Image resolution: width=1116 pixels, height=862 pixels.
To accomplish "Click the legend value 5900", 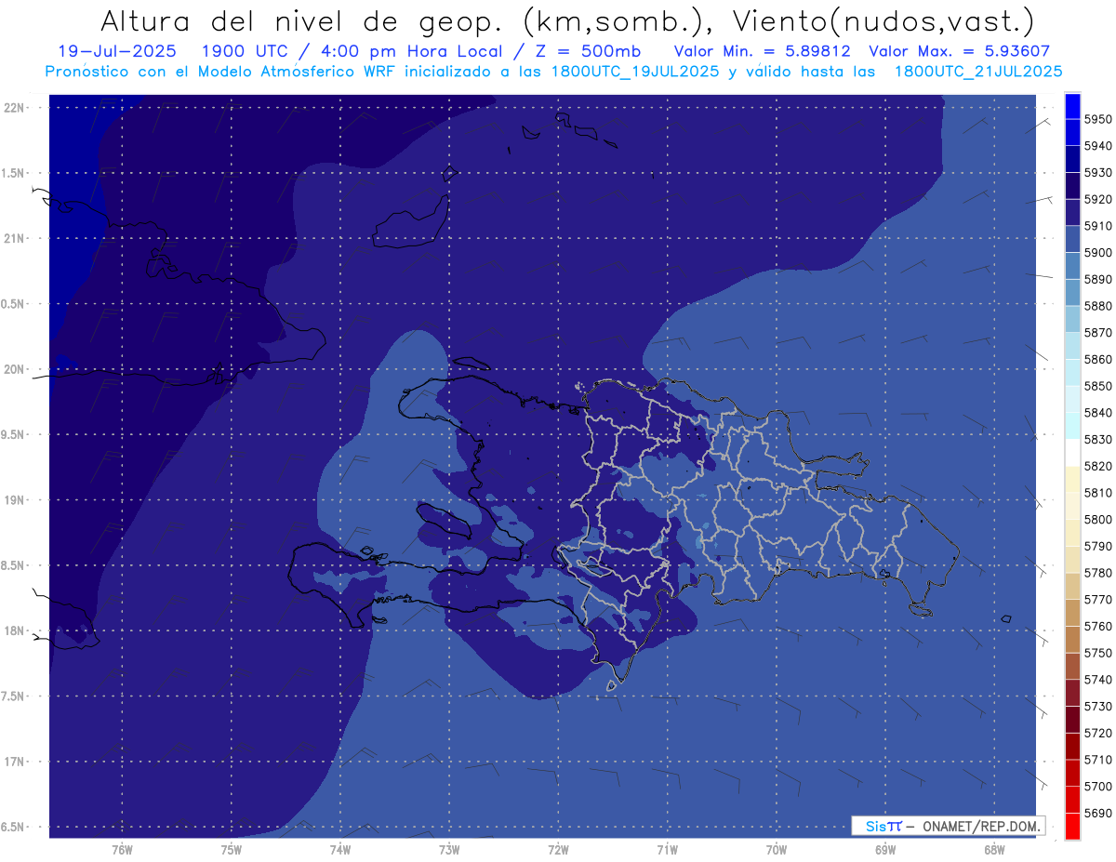I will click(1097, 253).
